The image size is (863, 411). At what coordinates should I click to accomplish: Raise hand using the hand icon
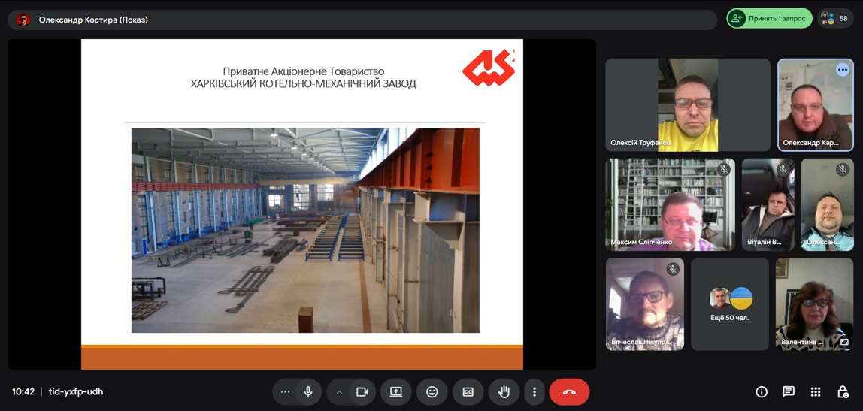[x=504, y=391]
